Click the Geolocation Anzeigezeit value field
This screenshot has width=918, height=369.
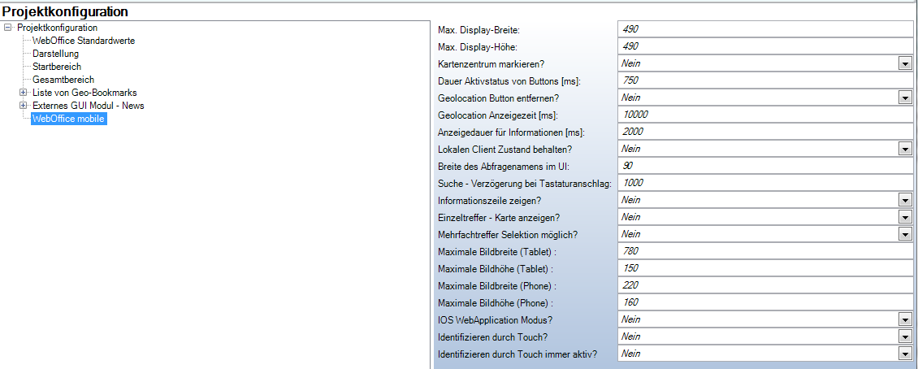pos(764,115)
